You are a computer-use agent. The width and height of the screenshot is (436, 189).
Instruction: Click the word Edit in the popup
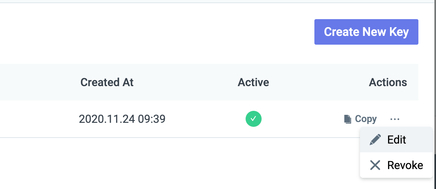tap(396, 140)
